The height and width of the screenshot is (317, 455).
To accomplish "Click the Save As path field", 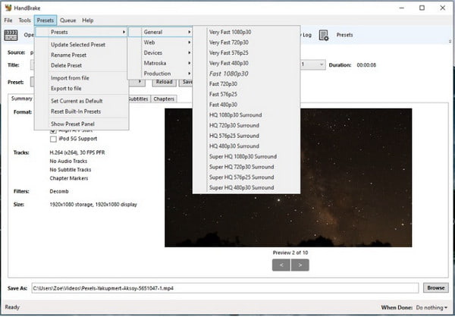I will (225, 288).
